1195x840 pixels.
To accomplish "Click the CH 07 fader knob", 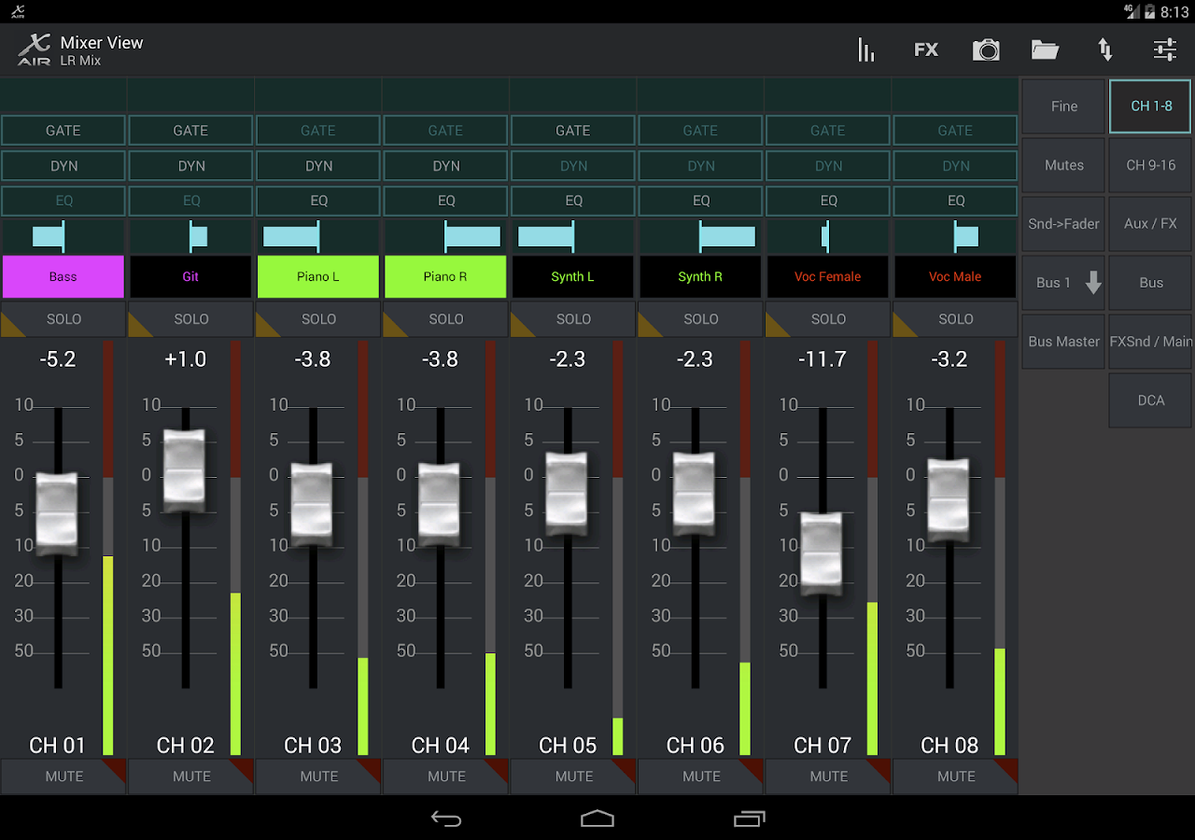I will [822, 553].
